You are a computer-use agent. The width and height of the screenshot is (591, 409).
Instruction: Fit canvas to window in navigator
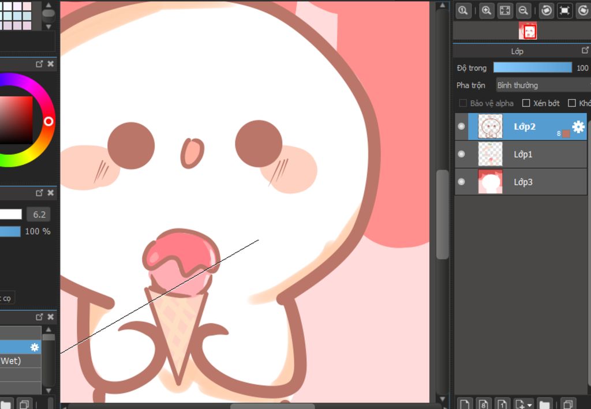click(x=504, y=10)
